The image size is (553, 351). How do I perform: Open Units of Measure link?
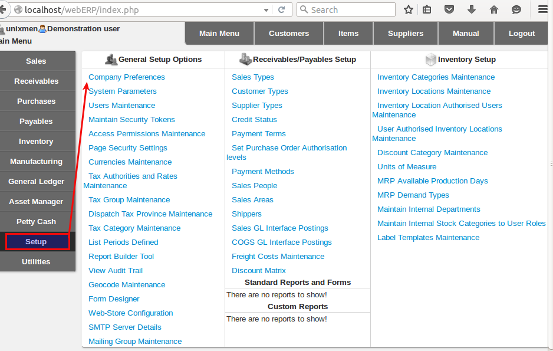pos(407,167)
